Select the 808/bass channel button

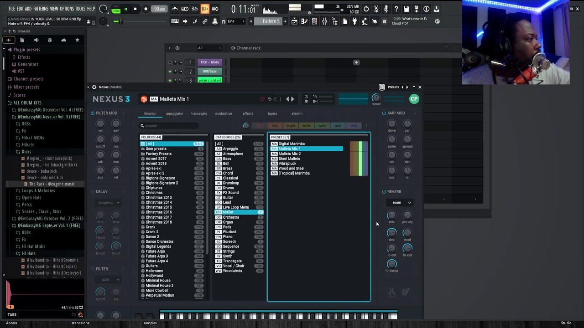pos(209,72)
